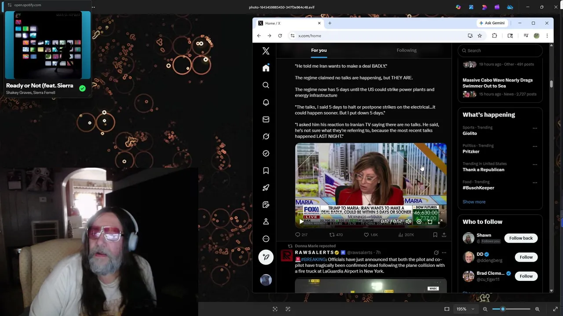Share the Fox video post
This screenshot has width=563, height=316.
tap(444, 235)
